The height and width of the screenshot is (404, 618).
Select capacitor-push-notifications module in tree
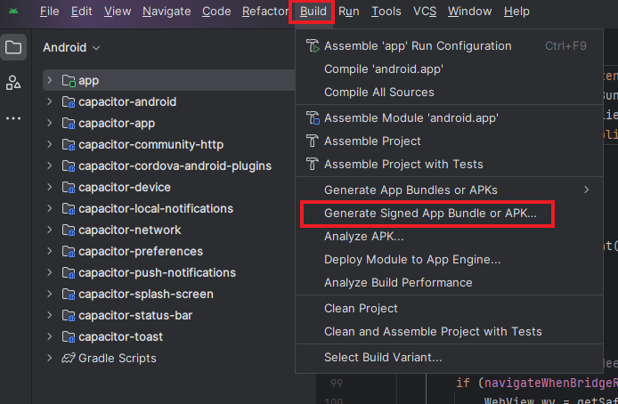(157, 273)
